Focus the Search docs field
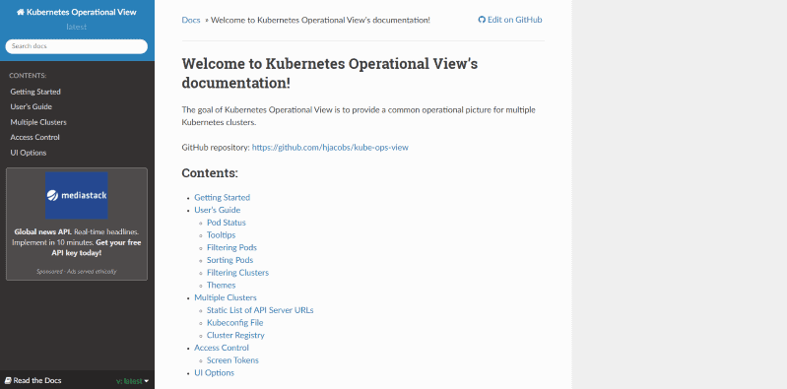787x389 pixels. click(76, 46)
